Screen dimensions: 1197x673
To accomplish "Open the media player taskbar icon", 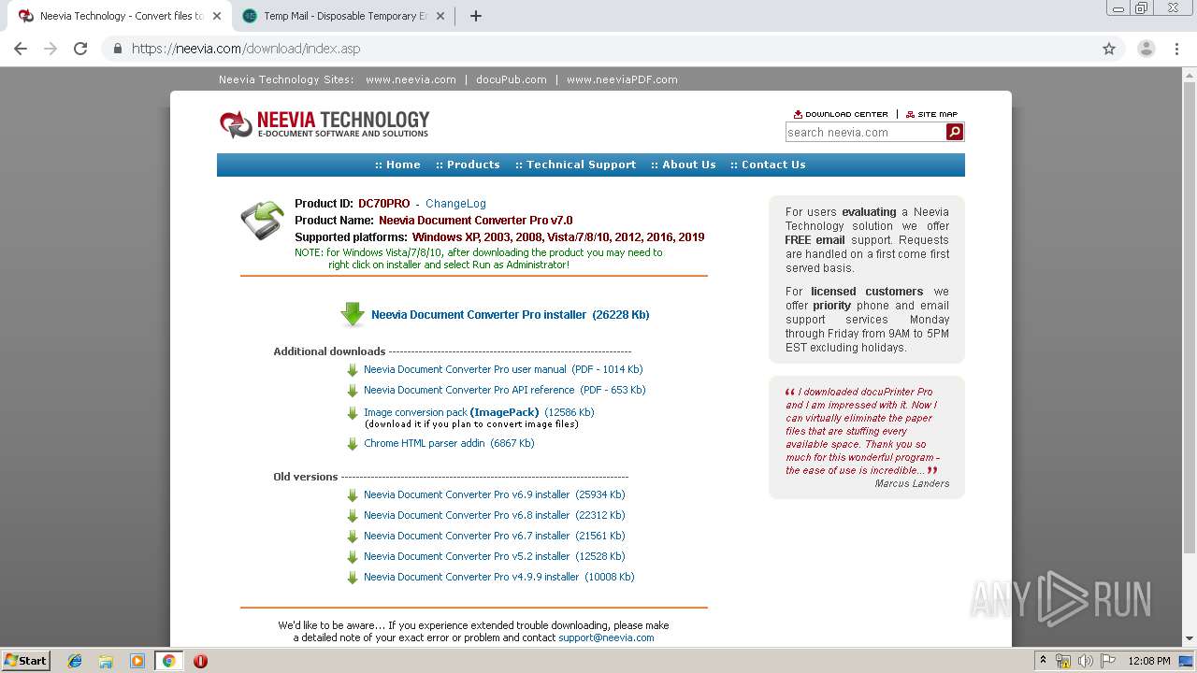I will click(x=137, y=661).
